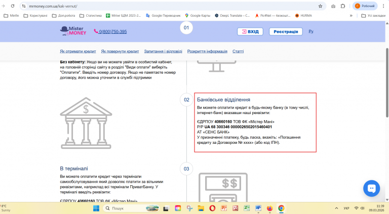Open site info icon in address bar

tap(24, 6)
